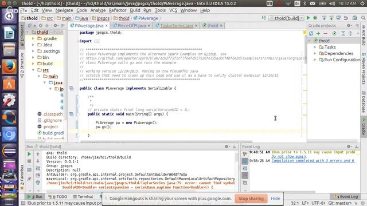This screenshot has width=367, height=206.
Task: Open the Analyze menu
Action: pos(98,10)
